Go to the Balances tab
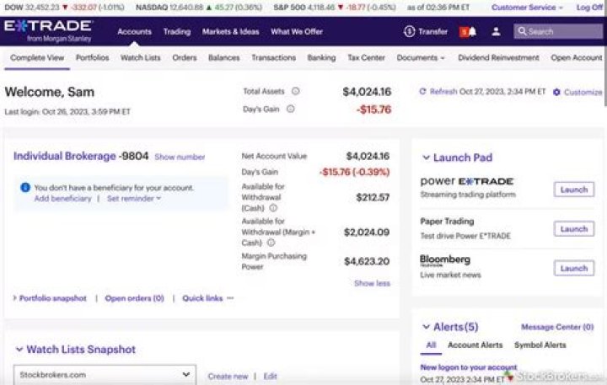The height and width of the screenshot is (385, 607). 223,57
